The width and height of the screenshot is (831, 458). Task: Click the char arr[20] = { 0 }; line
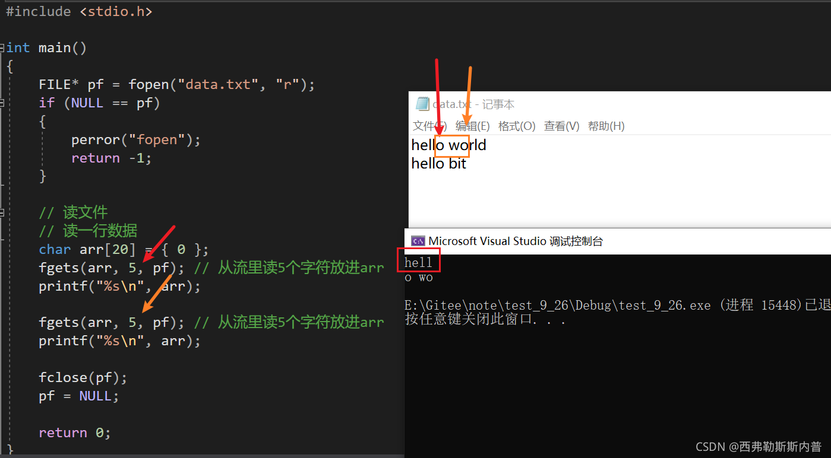[124, 249]
